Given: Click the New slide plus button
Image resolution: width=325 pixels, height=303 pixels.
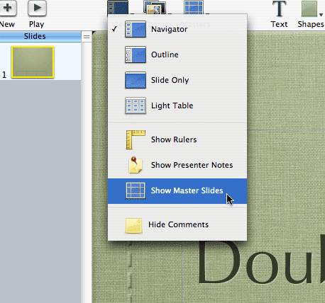Looking at the screenshot, I should click(8, 8).
